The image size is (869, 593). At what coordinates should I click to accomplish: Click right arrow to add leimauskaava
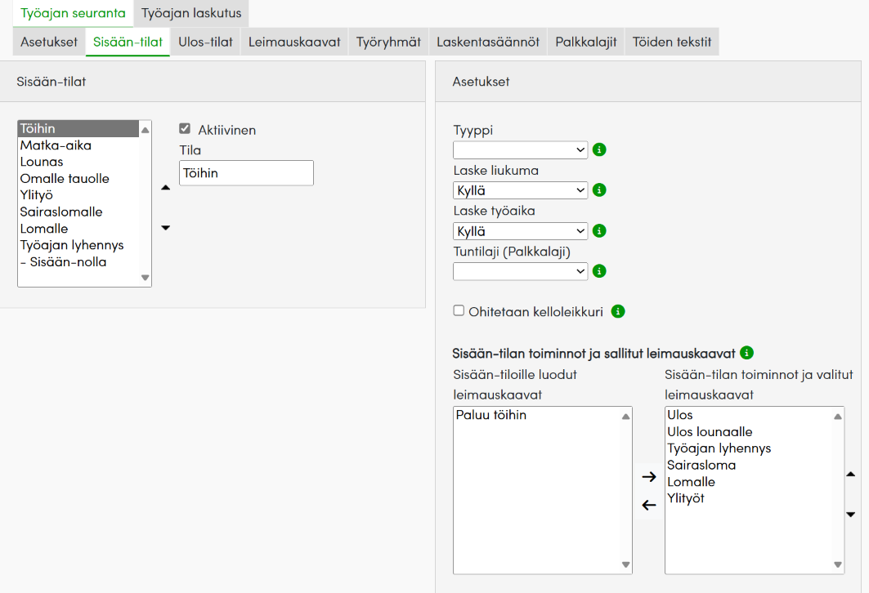point(649,477)
